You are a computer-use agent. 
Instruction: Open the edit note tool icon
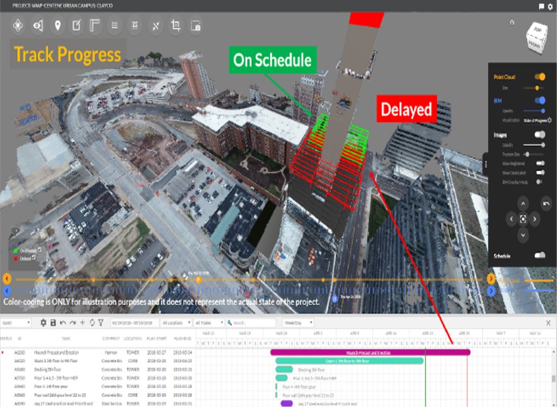(77, 26)
